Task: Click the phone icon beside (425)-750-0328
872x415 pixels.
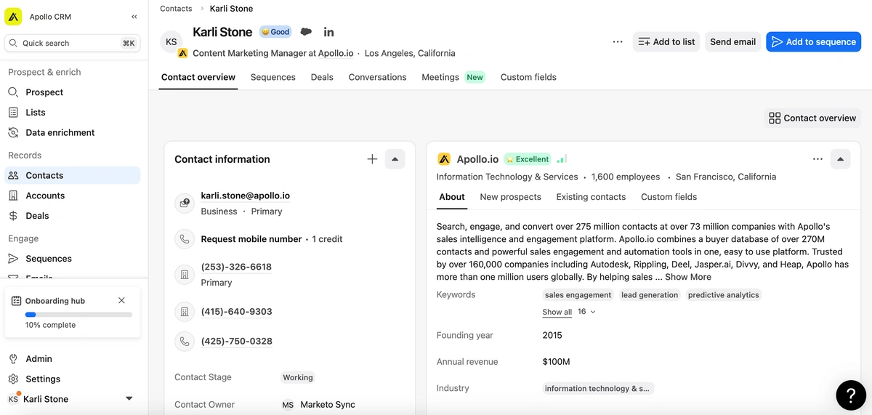Action: click(x=185, y=341)
